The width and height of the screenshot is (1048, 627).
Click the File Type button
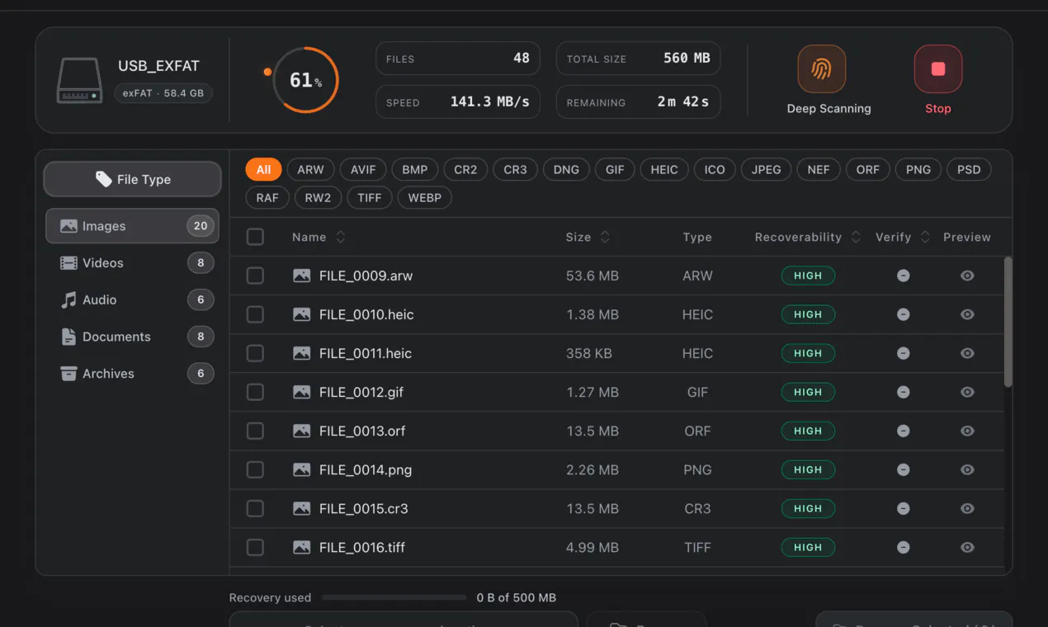tap(132, 179)
